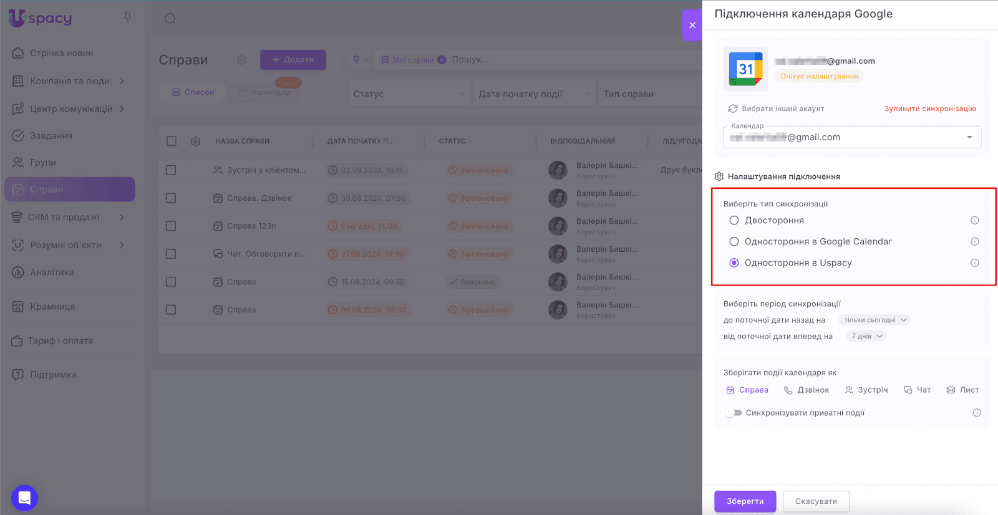The height and width of the screenshot is (515, 998).
Task: Open the Дата початку події filter dropdown
Action: tap(534, 94)
